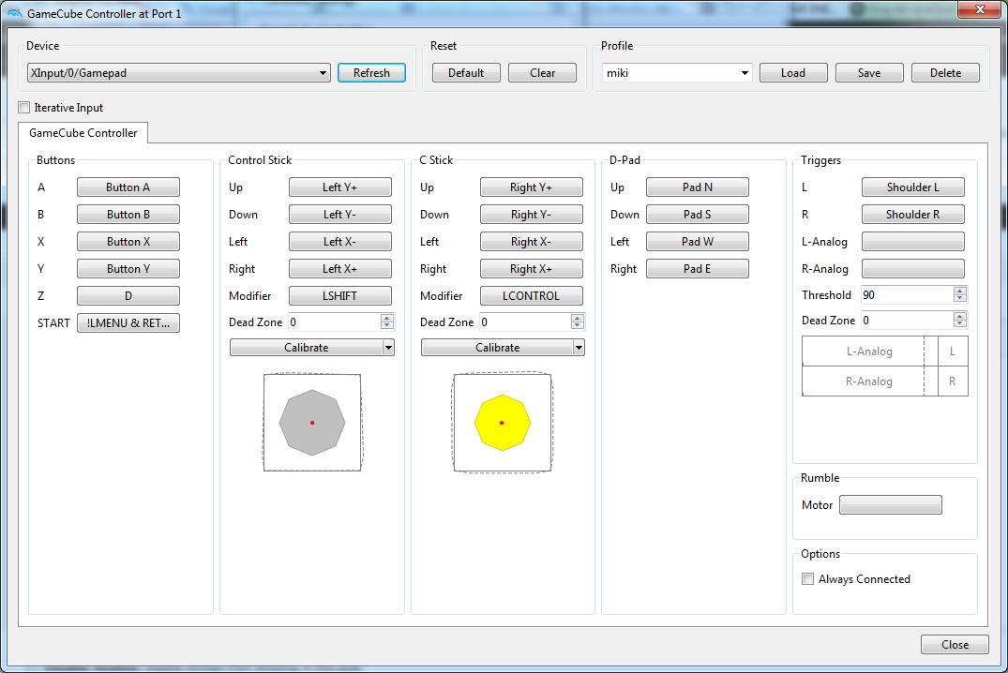Delete the selected profile
The image size is (1008, 673).
tap(945, 72)
